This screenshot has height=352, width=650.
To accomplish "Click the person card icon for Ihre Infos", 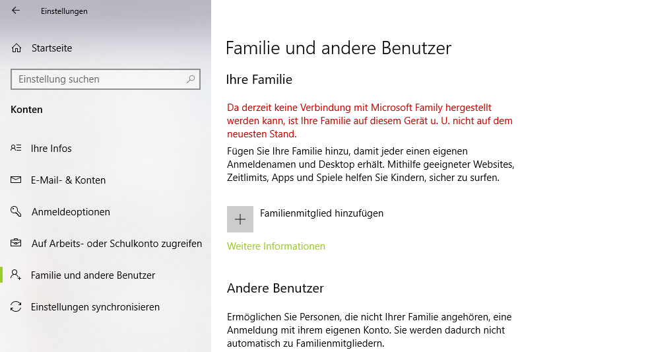I will click(16, 149).
